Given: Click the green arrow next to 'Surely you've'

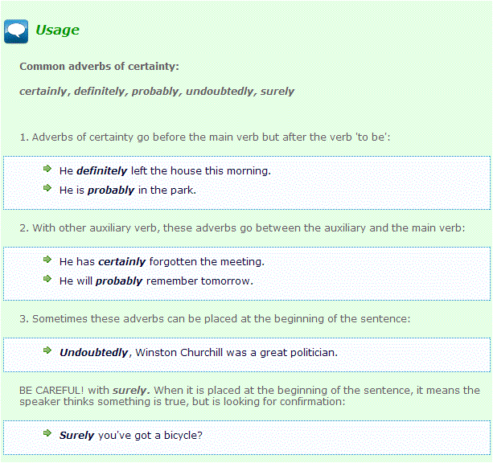Looking at the screenshot, I should click(47, 434).
